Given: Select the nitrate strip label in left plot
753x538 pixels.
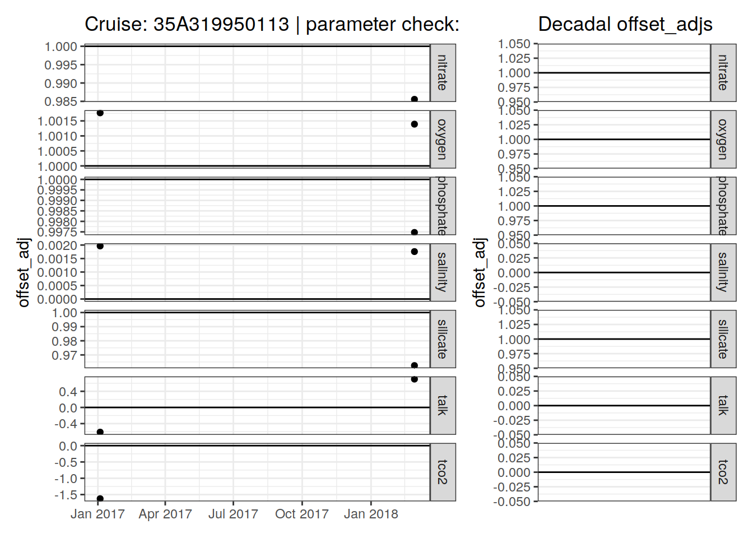Looking at the screenshot, I should click(x=443, y=73).
